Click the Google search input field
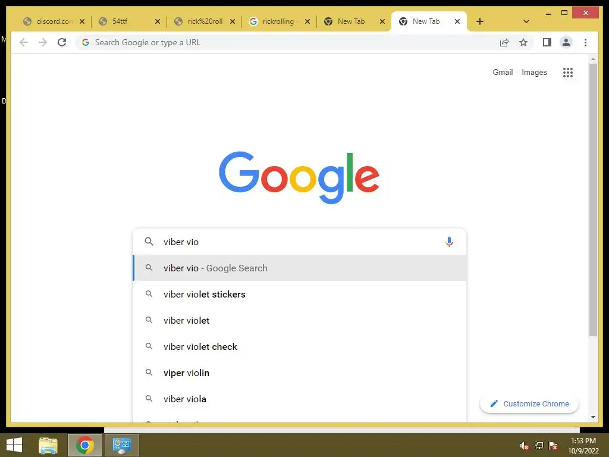 [x=299, y=242]
